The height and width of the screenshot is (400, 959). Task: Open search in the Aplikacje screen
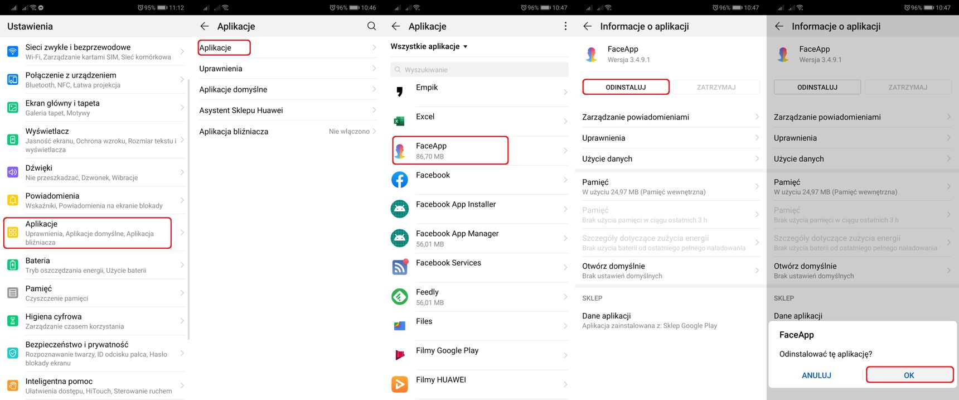point(372,26)
